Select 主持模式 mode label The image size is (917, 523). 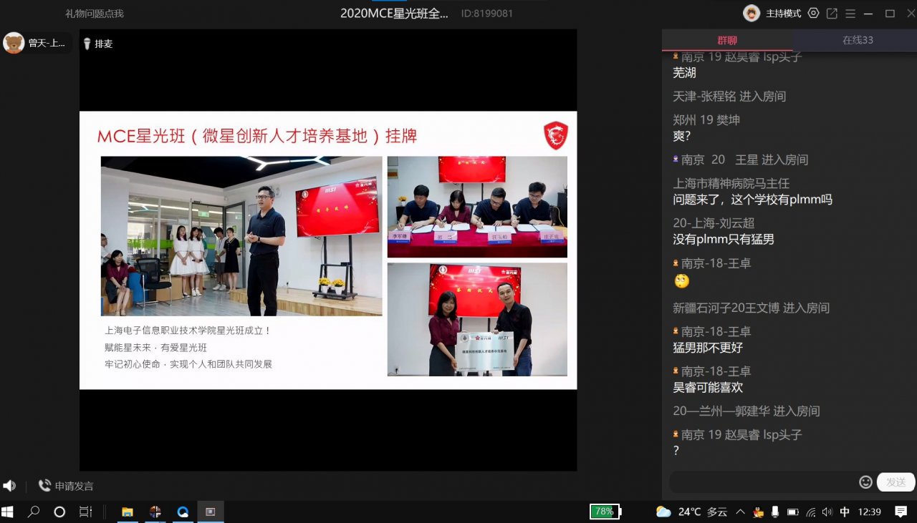tap(783, 14)
